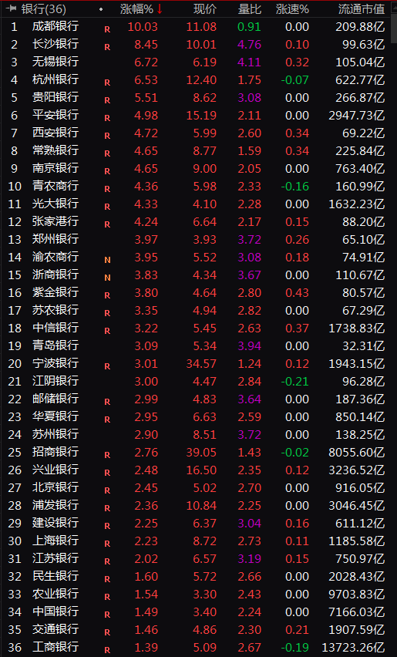Click the R marker beside 工商银行
This screenshot has width=397, height=657.
point(107,650)
